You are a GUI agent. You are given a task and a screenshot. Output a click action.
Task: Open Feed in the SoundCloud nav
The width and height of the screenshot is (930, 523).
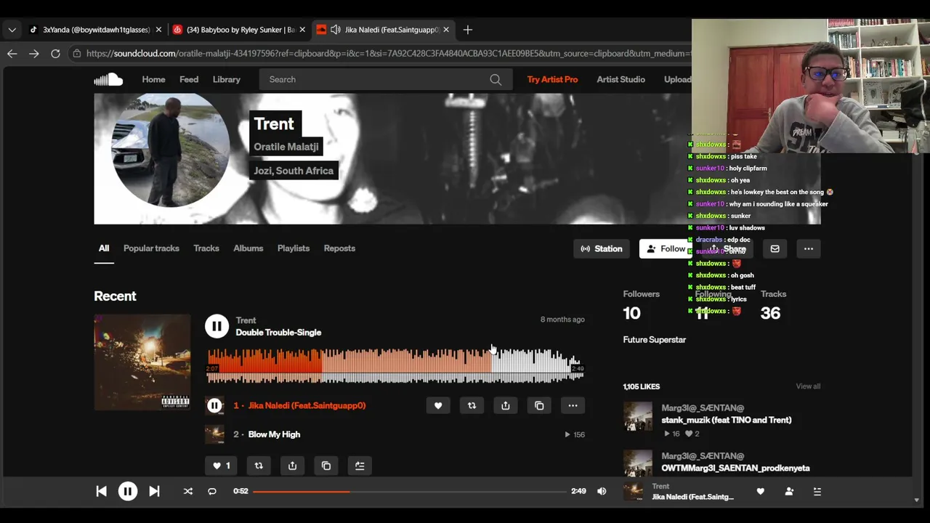pos(189,80)
